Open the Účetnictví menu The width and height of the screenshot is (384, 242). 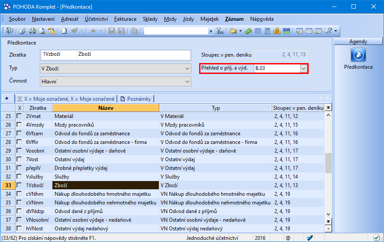click(96, 19)
